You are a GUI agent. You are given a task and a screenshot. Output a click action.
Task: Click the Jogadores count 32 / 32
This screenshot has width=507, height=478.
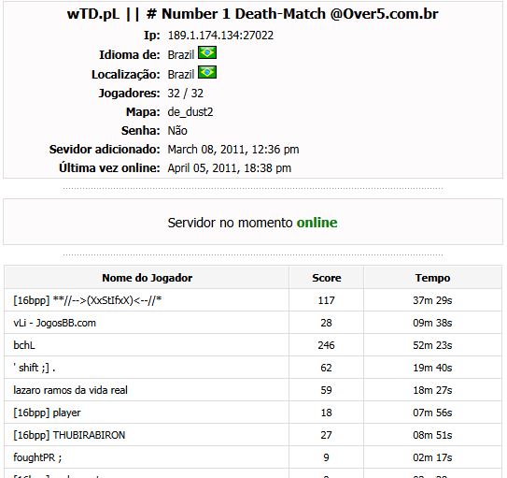185,94
